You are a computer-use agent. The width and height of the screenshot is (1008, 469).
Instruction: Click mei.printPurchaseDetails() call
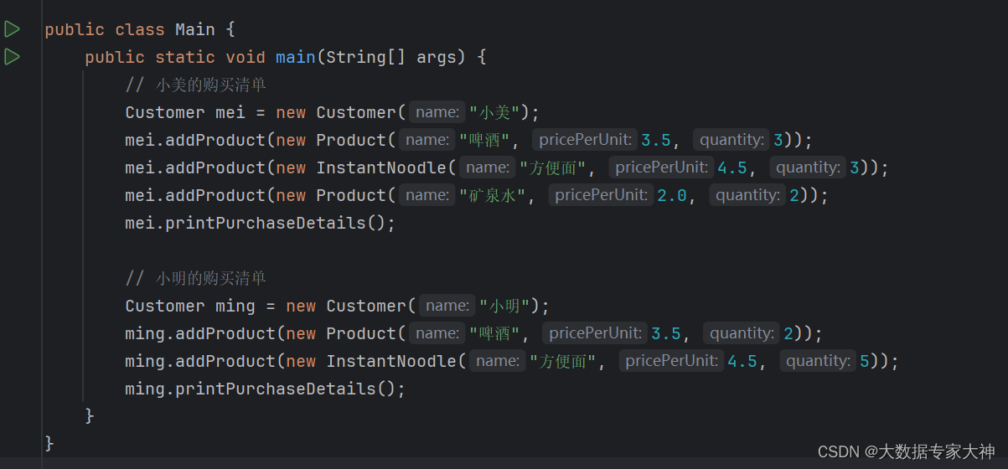pyautogui.click(x=260, y=223)
